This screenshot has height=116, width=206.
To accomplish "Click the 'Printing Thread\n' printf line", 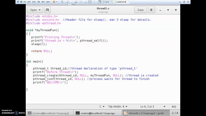I will (55, 37).
